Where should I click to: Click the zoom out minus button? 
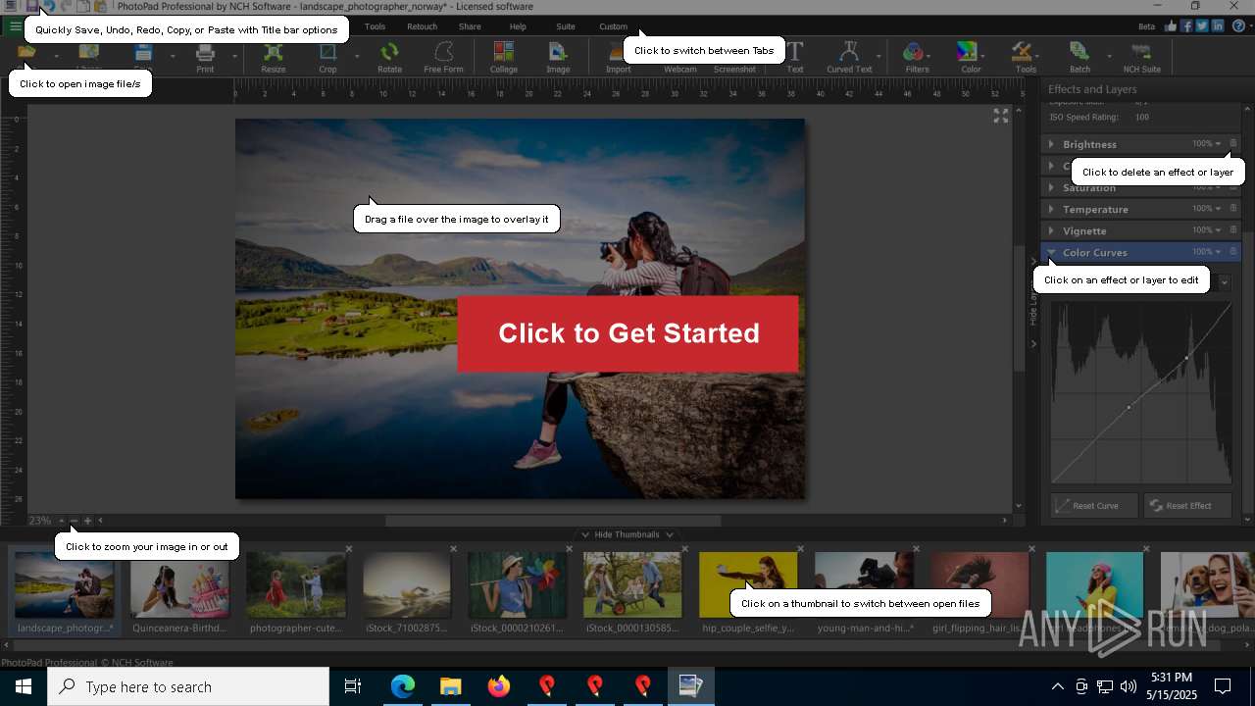point(74,521)
